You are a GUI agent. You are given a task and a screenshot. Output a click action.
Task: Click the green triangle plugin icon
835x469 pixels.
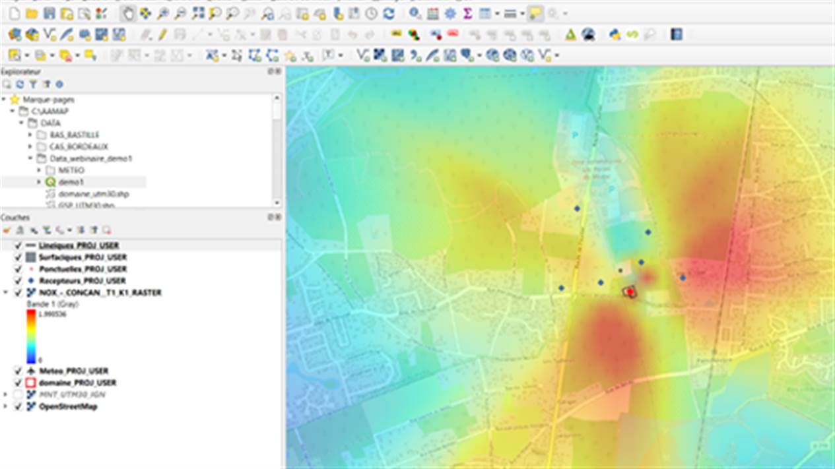coord(570,34)
